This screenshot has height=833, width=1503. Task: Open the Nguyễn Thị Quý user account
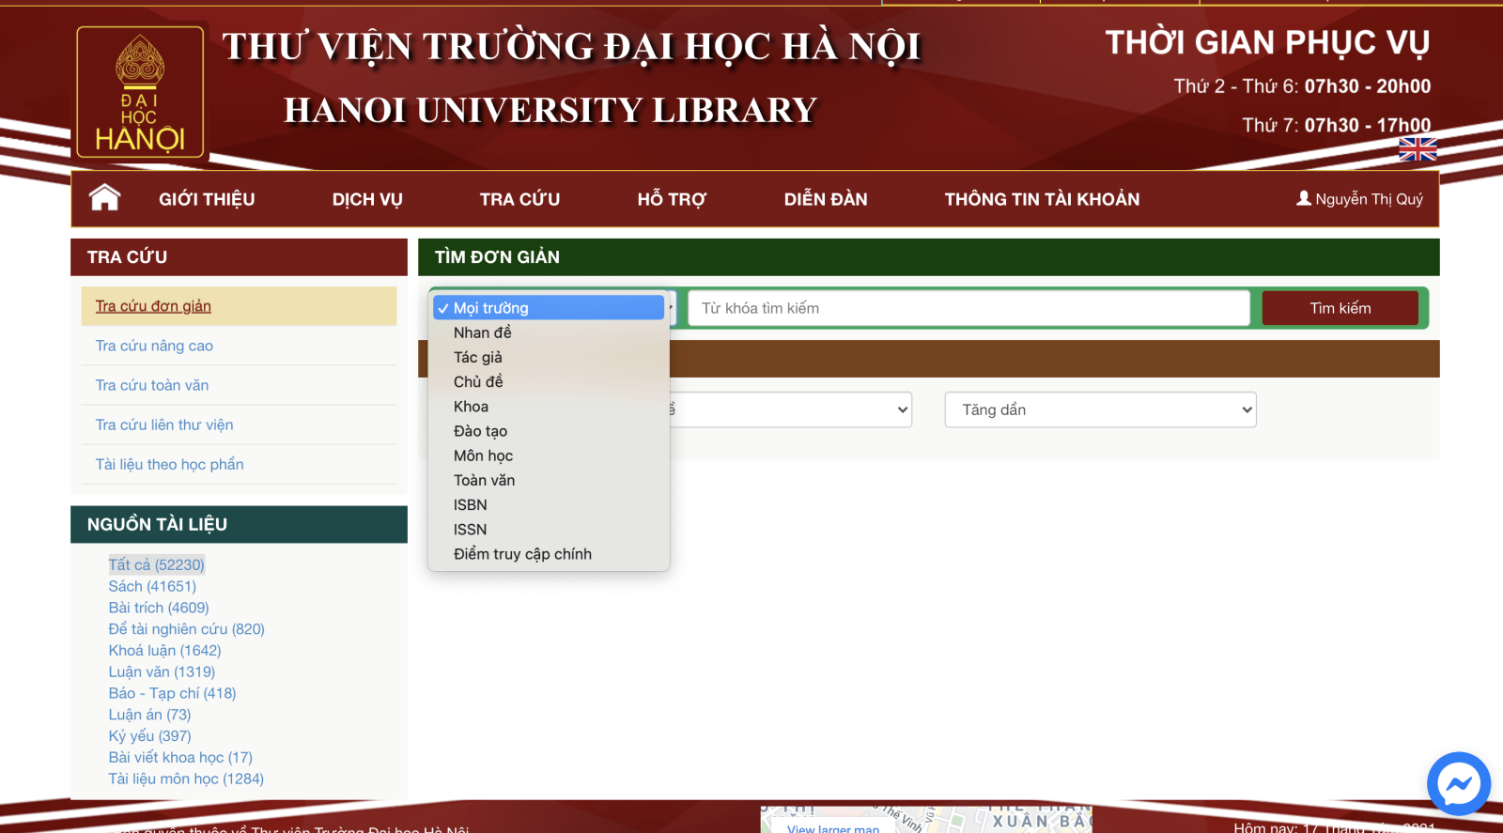coord(1359,199)
